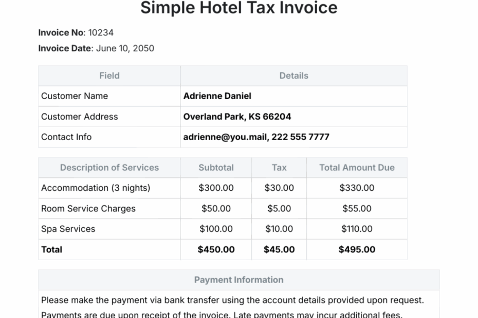Click the Description of Services header
The height and width of the screenshot is (318, 478).
pos(109,168)
